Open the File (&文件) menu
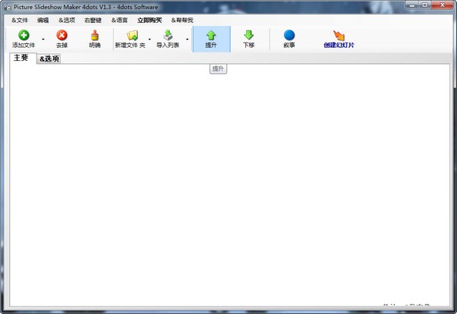The height and width of the screenshot is (314, 457). pos(20,20)
